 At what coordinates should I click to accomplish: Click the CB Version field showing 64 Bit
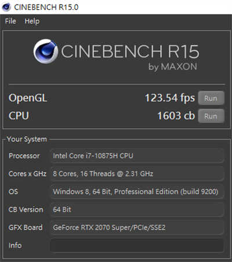[137, 210]
